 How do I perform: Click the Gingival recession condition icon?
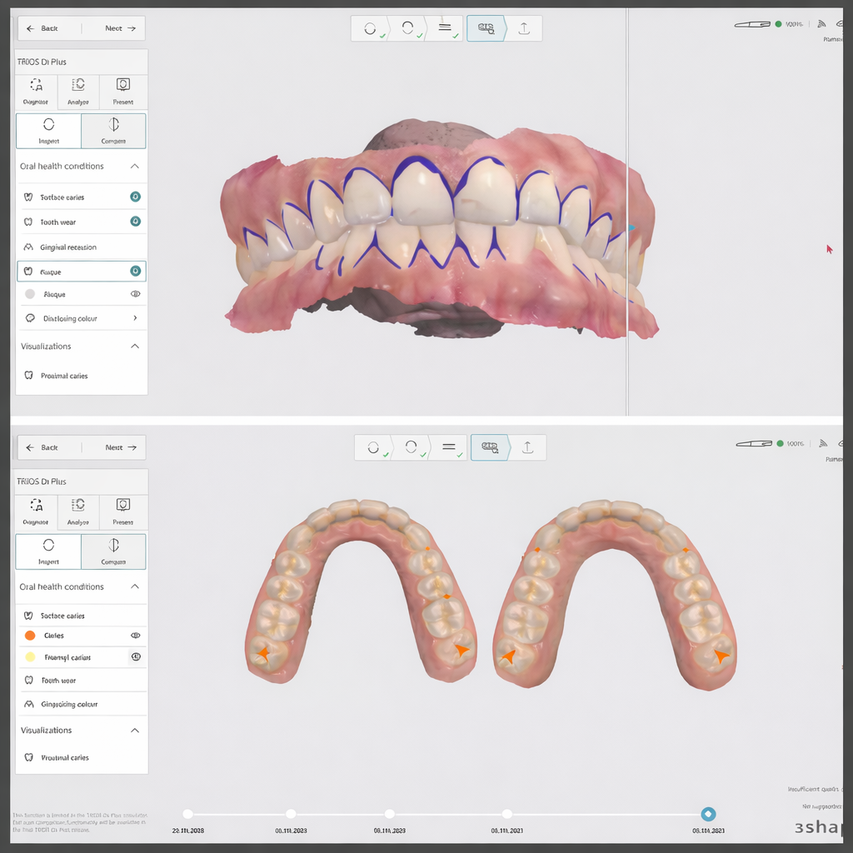29,247
